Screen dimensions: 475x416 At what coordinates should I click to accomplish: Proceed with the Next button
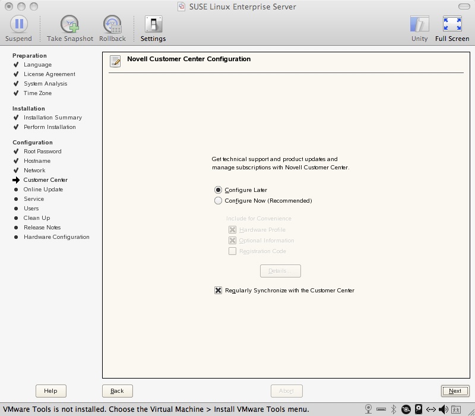(455, 391)
